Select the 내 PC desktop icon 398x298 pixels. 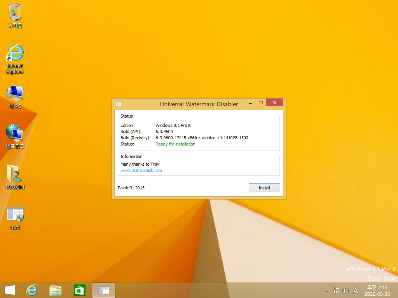click(x=15, y=97)
